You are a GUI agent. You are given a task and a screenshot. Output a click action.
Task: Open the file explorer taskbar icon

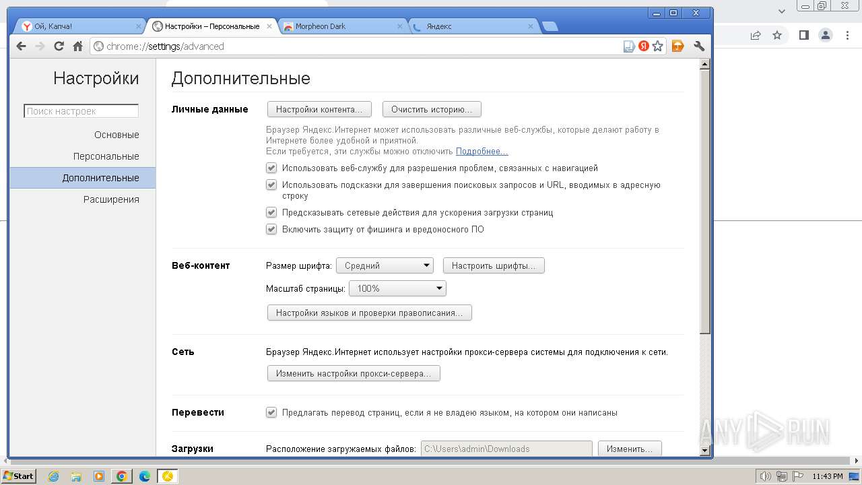(76, 476)
